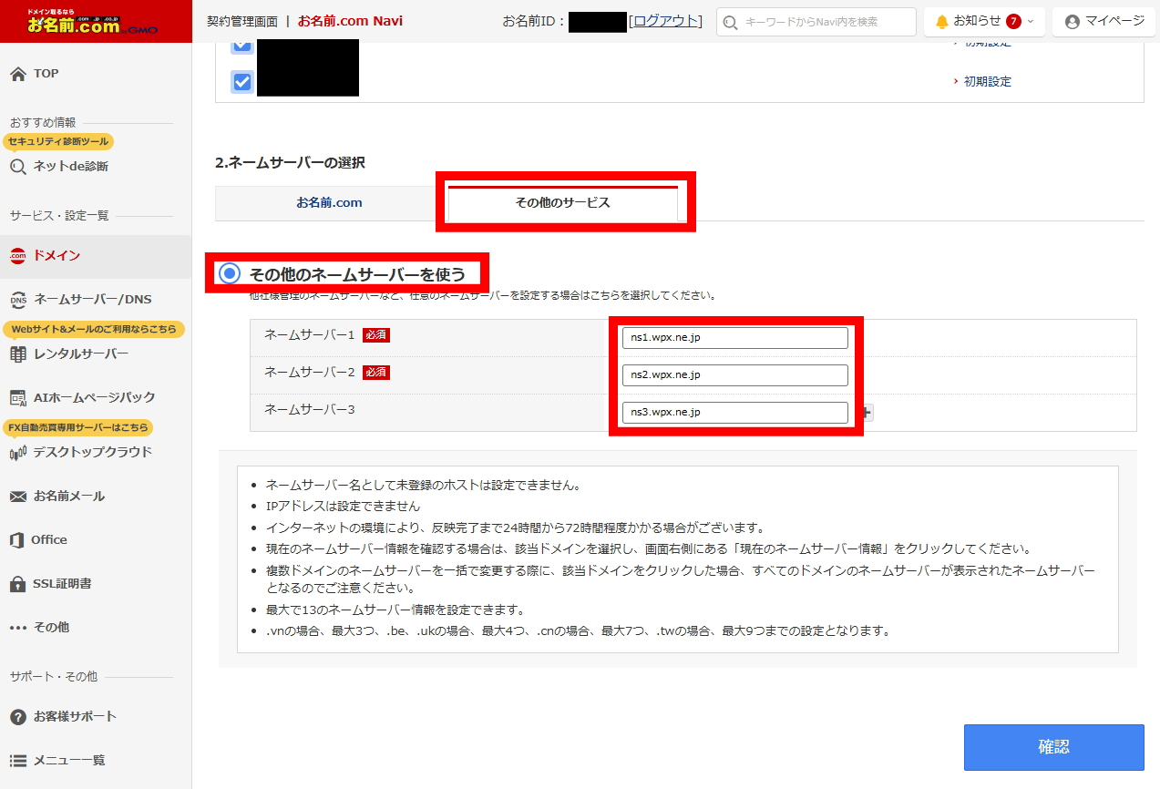Click the お名前メール envelope icon
1160x789 pixels.
pyautogui.click(x=18, y=497)
